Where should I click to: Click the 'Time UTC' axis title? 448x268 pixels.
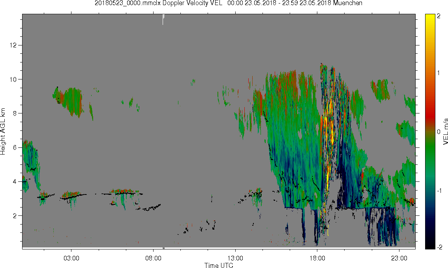click(219, 265)
